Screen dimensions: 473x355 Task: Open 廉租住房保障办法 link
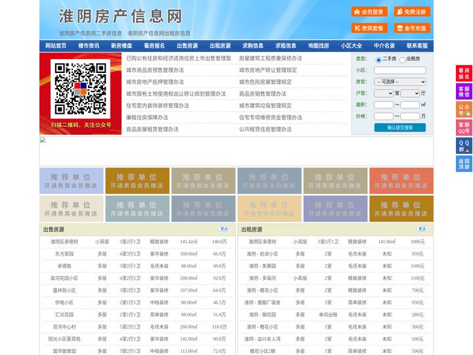click(x=147, y=118)
